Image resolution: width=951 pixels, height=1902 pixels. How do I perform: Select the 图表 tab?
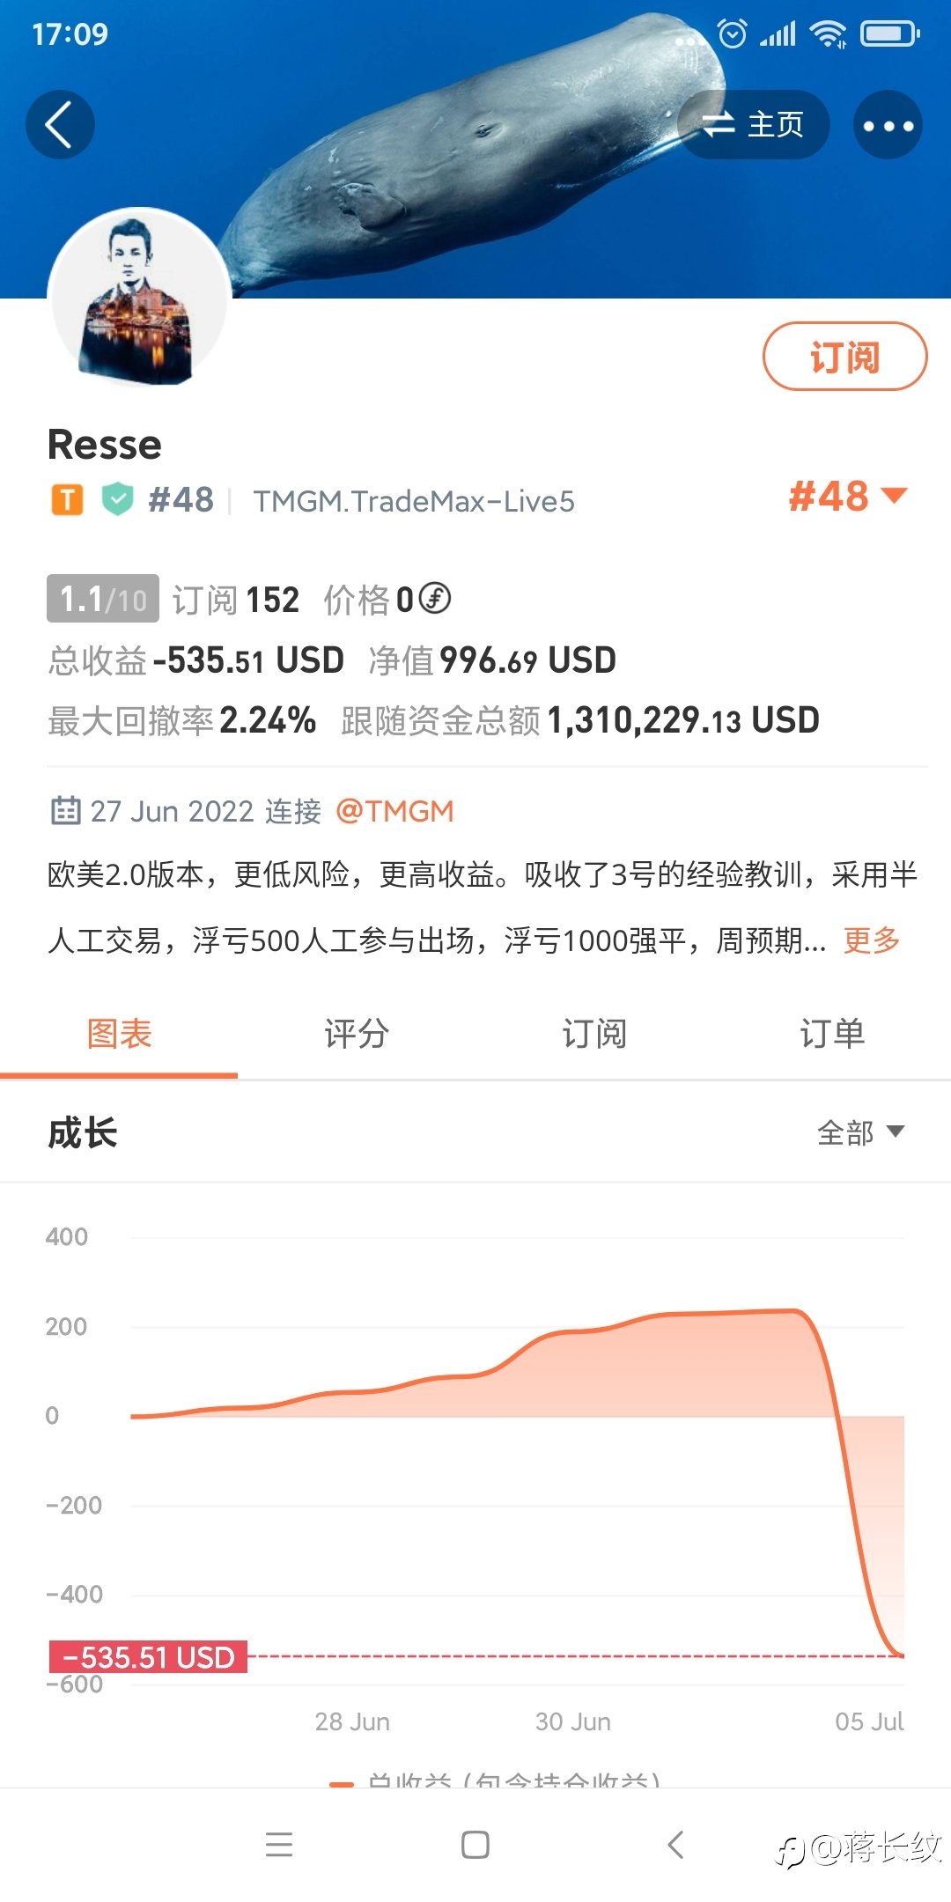pyautogui.click(x=119, y=1034)
